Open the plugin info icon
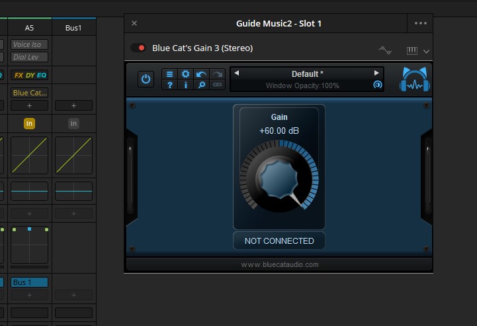 coord(185,85)
